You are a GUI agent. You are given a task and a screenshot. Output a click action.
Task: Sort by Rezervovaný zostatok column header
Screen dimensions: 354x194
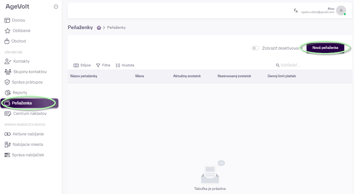[234, 76]
